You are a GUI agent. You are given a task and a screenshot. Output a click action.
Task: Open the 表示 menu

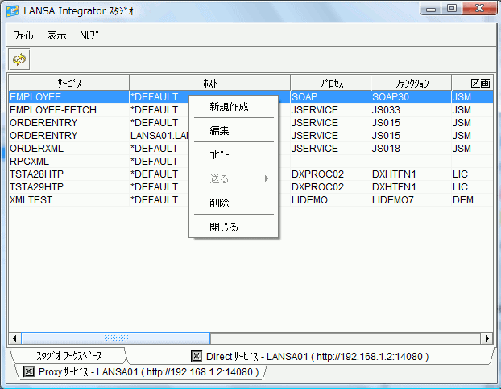coord(56,35)
